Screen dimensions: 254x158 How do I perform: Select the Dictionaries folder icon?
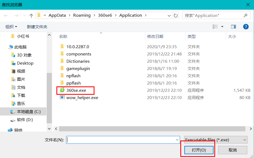tap(62, 61)
